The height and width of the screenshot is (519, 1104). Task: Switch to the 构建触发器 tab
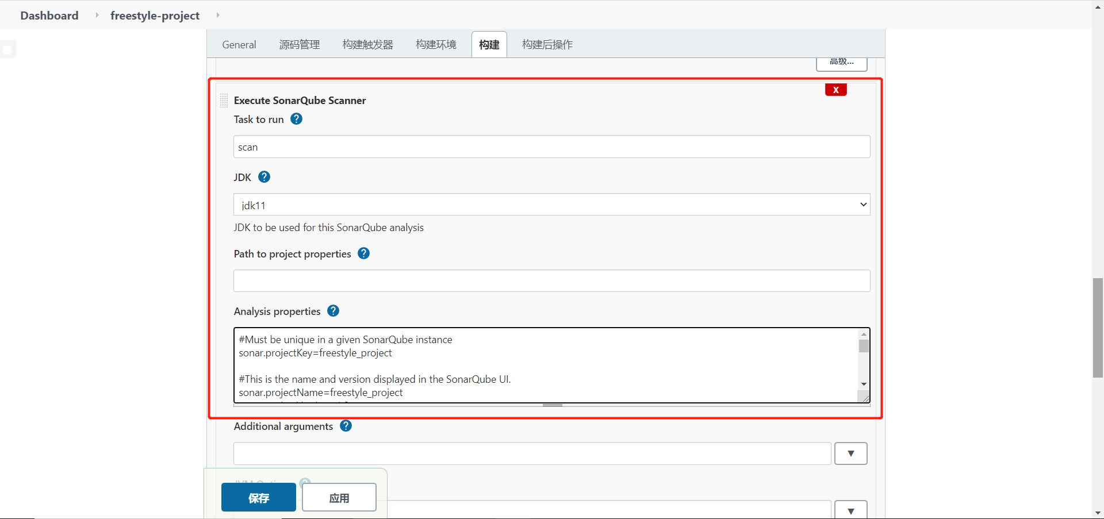click(368, 44)
